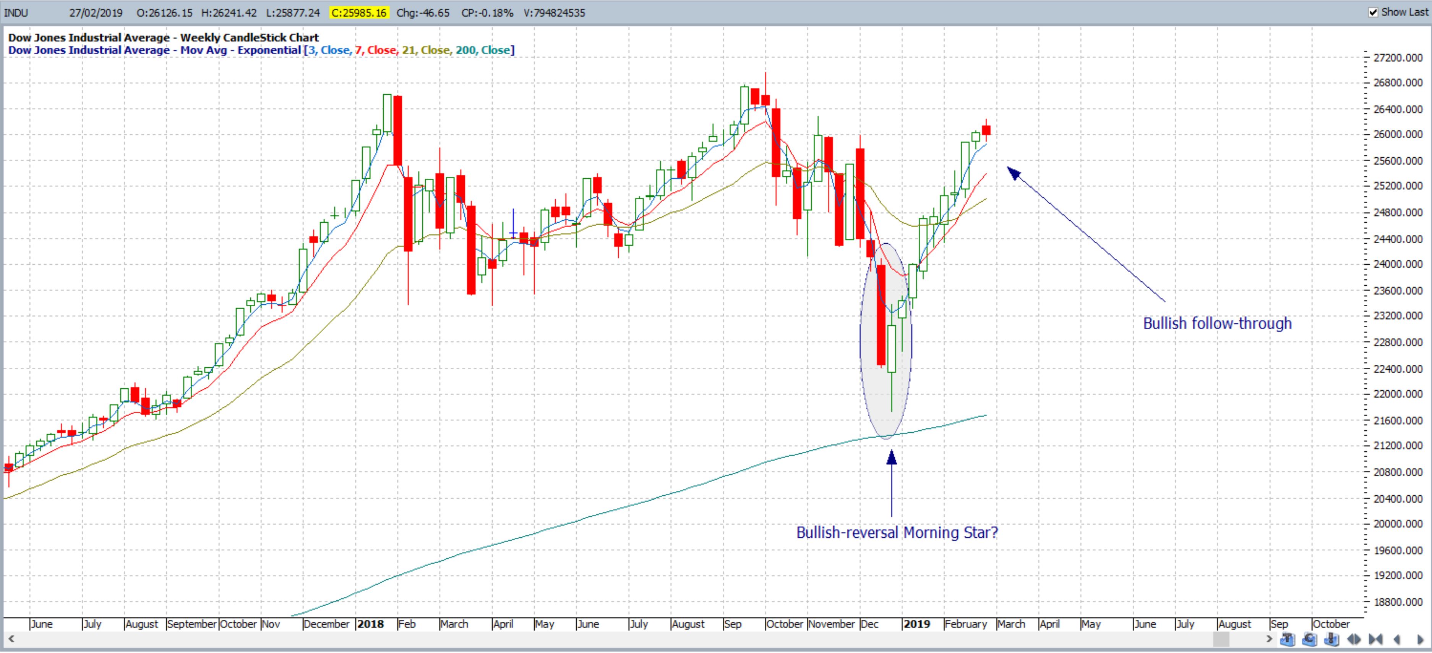Click the rightmost October label on time axis

point(1331,624)
